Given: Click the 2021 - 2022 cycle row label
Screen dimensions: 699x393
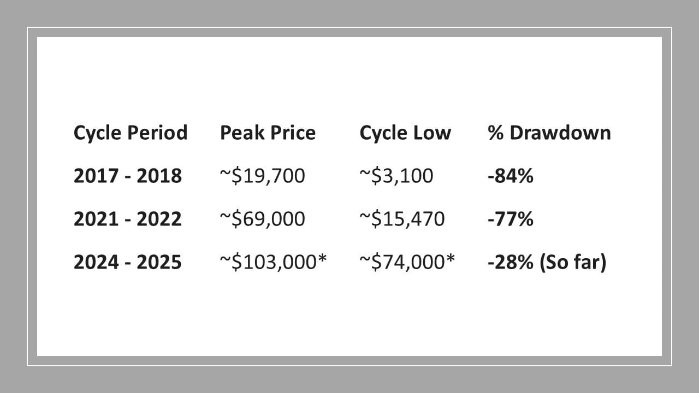Looking at the screenshot, I should [x=127, y=219].
